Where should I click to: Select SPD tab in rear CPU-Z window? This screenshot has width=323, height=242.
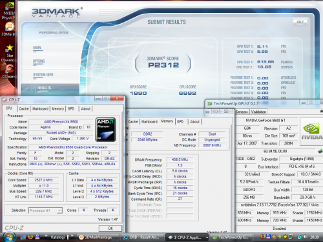coord(180,122)
